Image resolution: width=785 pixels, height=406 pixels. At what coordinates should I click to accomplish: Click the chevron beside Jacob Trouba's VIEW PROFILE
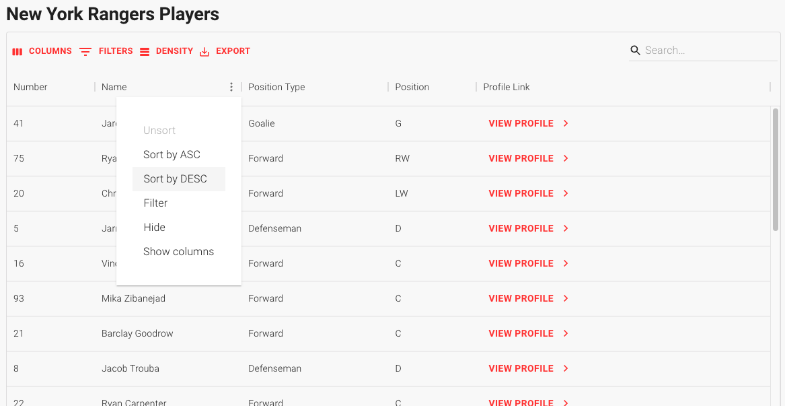(x=565, y=368)
